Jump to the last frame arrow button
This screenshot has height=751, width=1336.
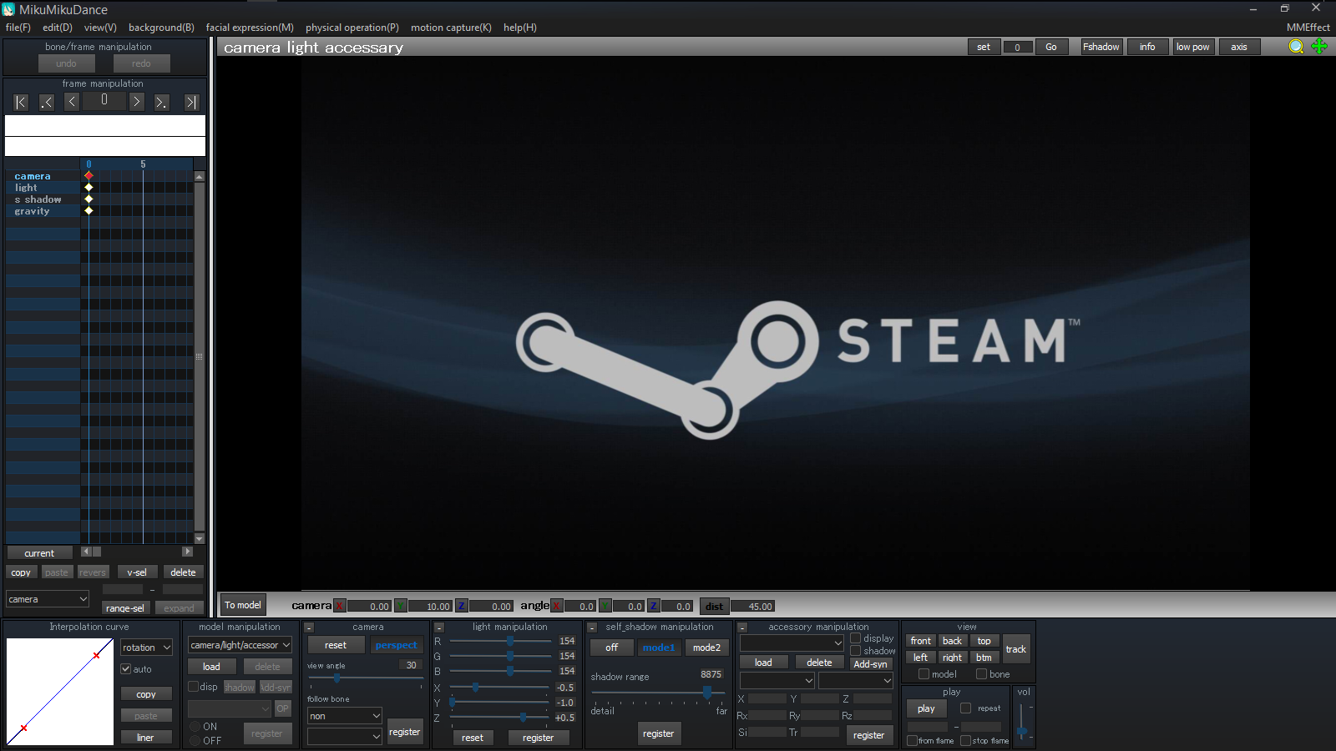191,102
